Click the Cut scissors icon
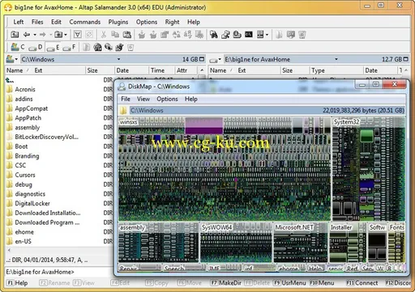The height and width of the screenshot is (292, 415). click(x=103, y=35)
